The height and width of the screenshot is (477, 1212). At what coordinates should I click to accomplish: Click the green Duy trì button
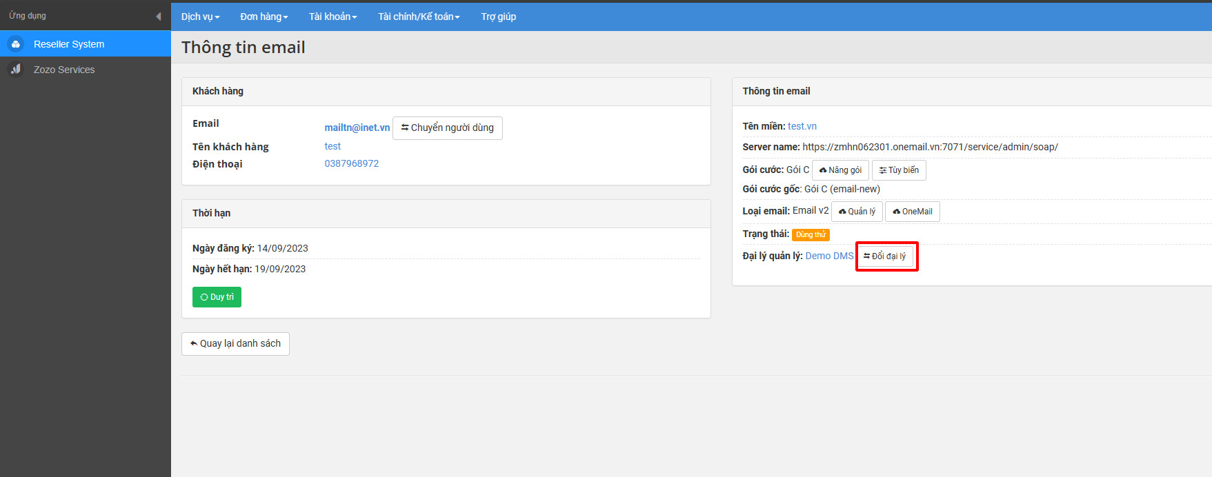coord(217,297)
